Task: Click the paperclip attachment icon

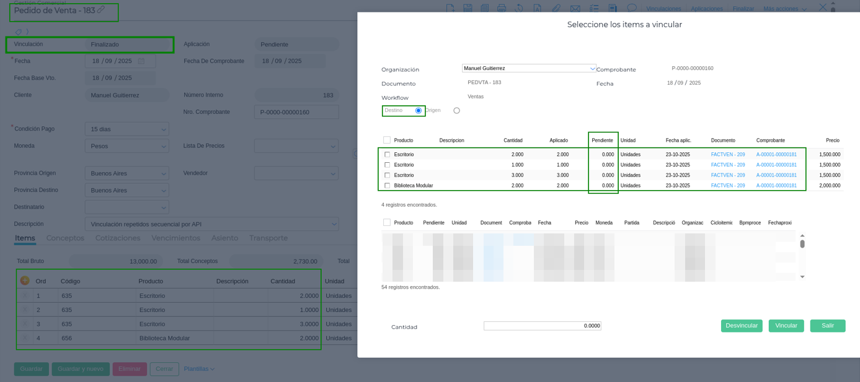Action: click(x=556, y=8)
